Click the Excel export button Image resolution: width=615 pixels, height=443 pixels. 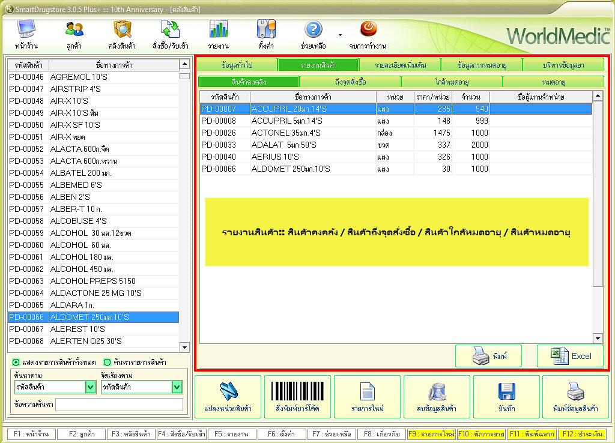(x=569, y=356)
